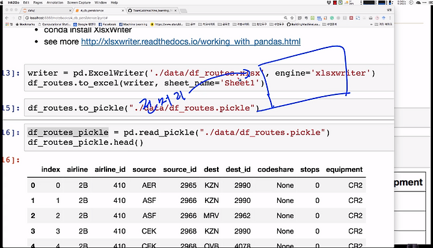The height and width of the screenshot is (248, 433).
Task: Open the Help menu
Action: (x=114, y=2)
